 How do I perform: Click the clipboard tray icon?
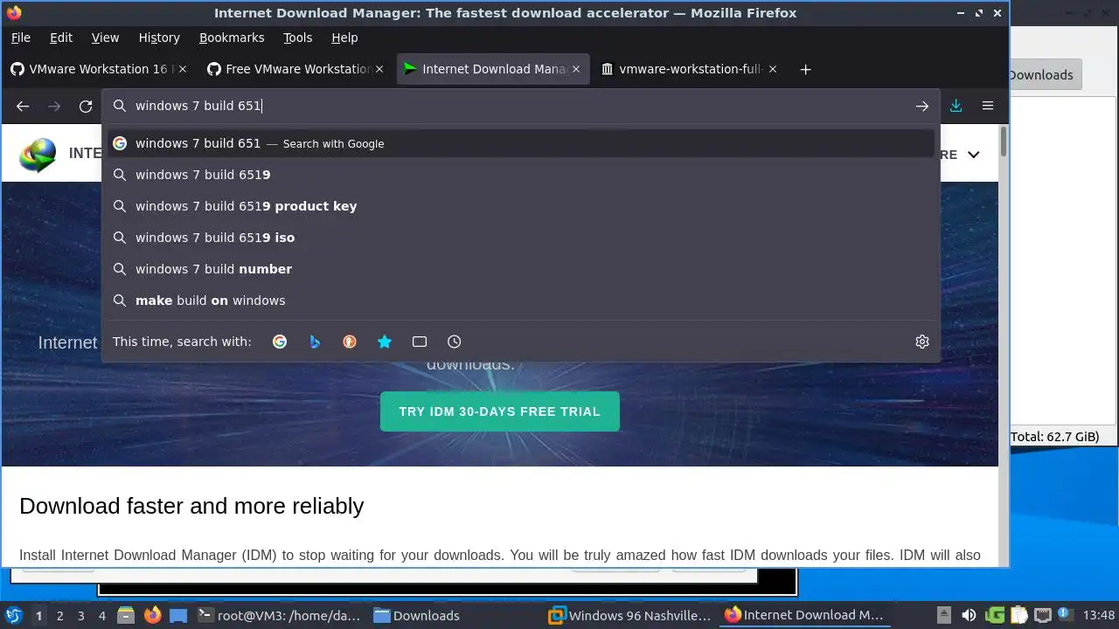click(1018, 615)
